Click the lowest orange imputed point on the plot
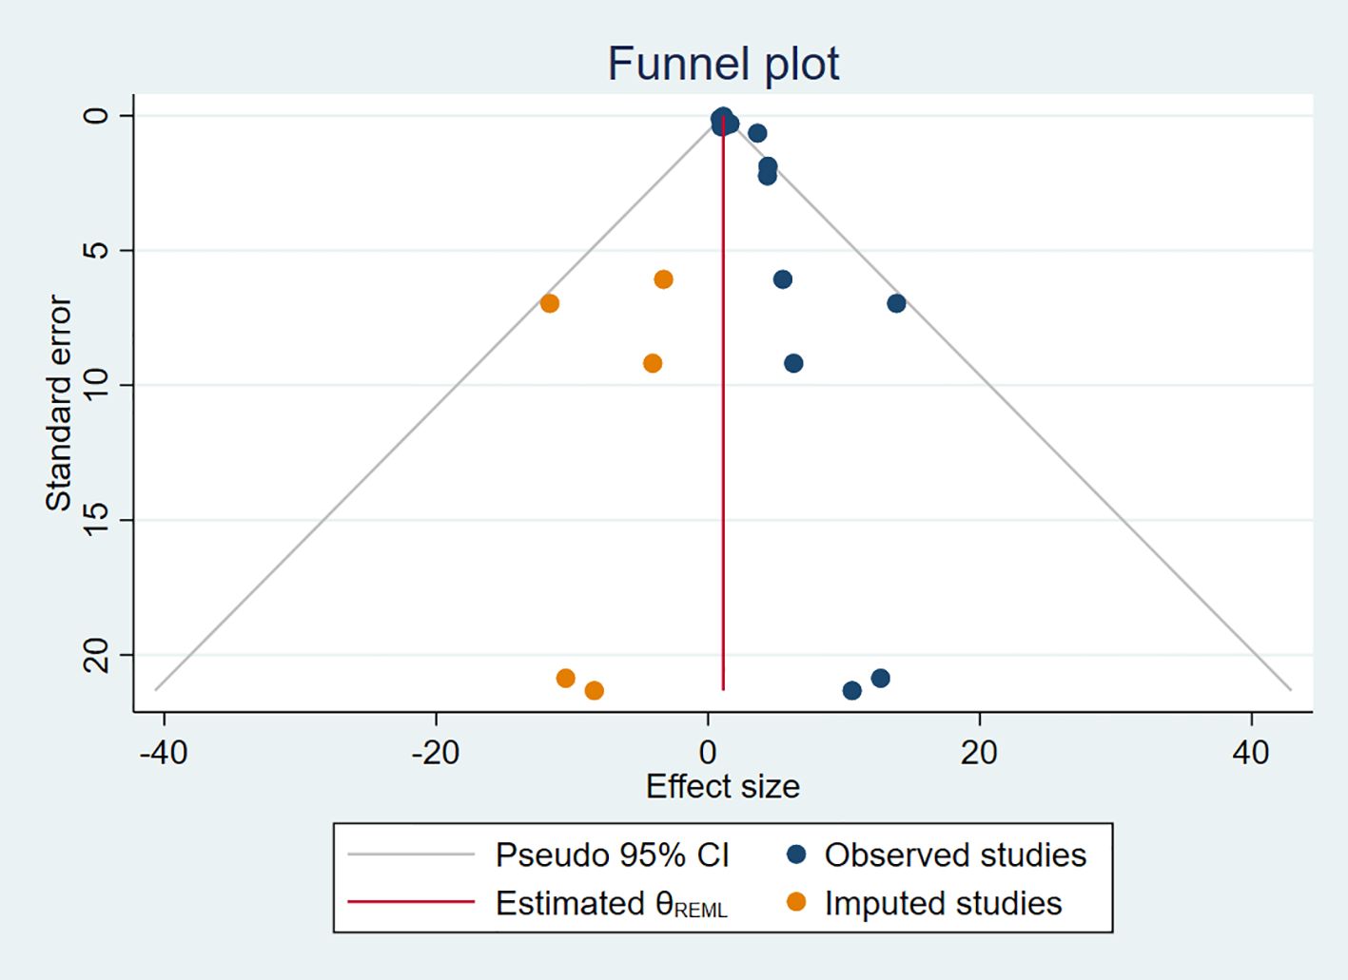Viewport: 1348px width, 980px height. [x=595, y=690]
